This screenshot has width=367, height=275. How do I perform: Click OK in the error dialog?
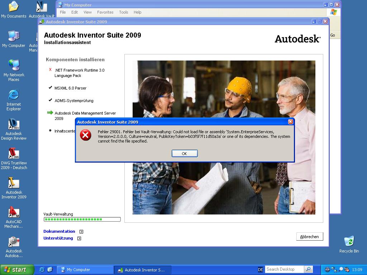pyautogui.click(x=185, y=153)
